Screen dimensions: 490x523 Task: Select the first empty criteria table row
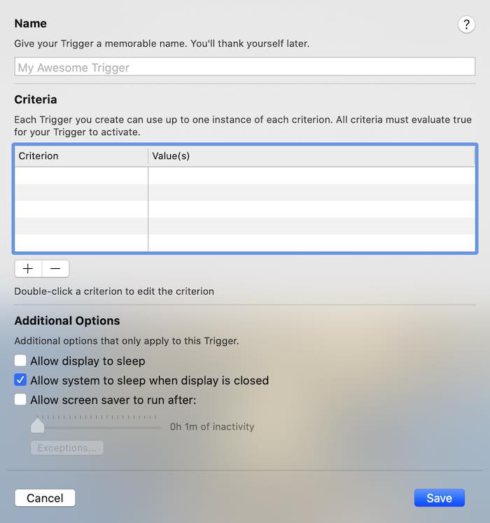pyautogui.click(x=245, y=176)
